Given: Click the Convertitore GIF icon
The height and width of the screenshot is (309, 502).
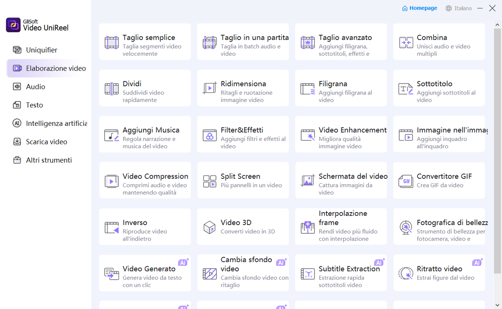Looking at the screenshot, I should tap(406, 181).
